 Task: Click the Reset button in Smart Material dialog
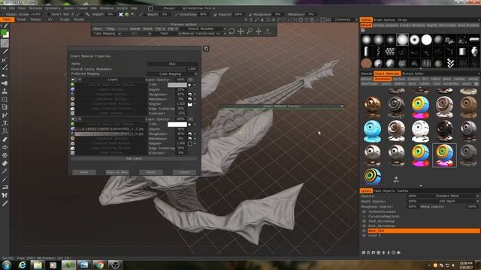(150, 172)
